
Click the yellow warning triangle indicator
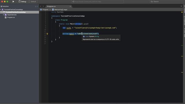(x=182, y=12)
